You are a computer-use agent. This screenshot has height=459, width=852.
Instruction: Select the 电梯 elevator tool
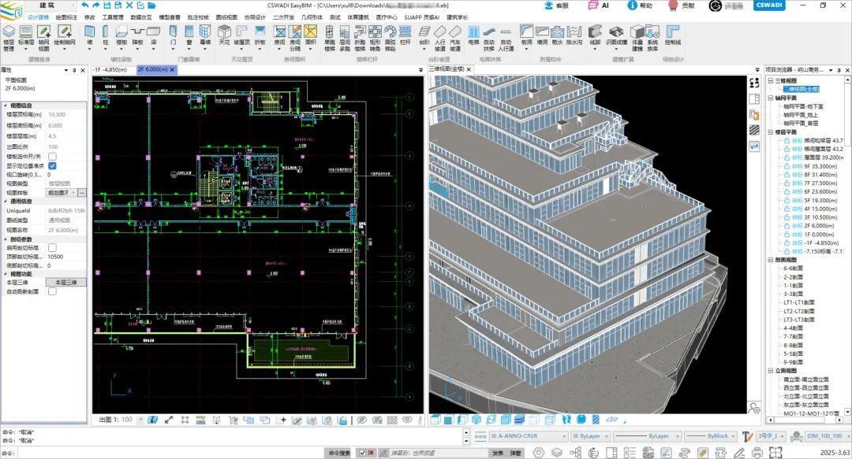[474, 35]
